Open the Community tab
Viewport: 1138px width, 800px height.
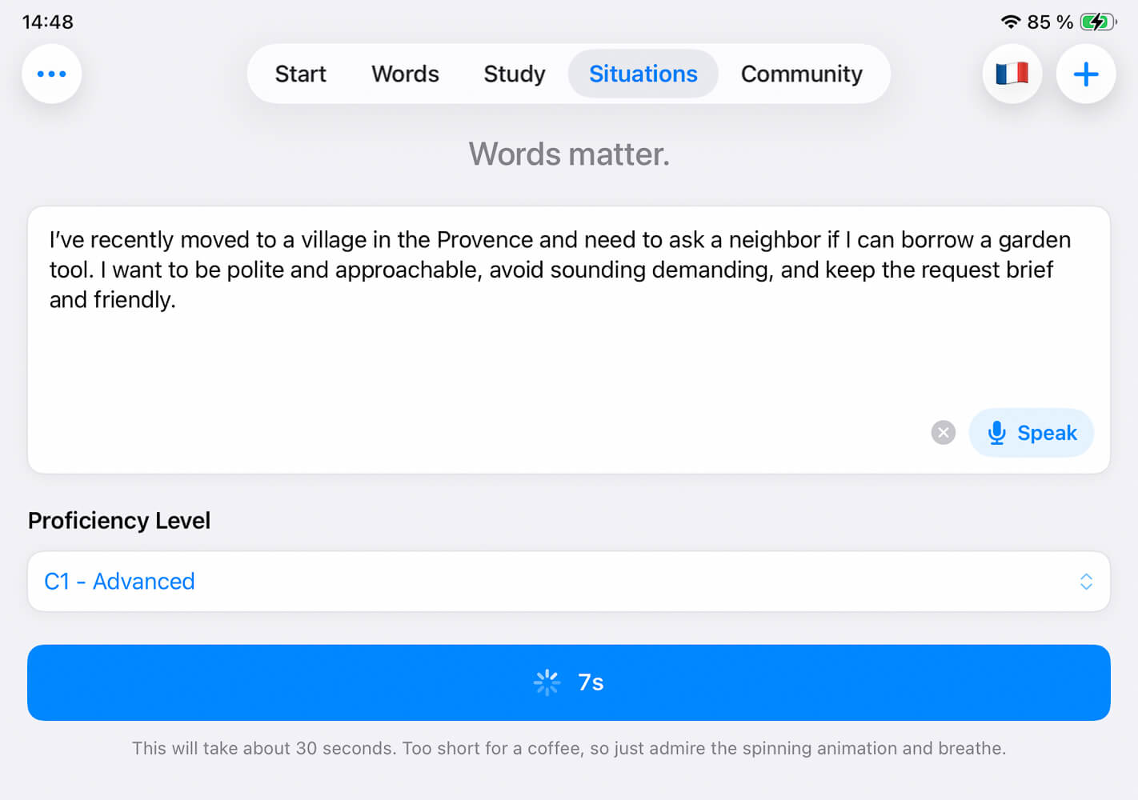point(801,74)
